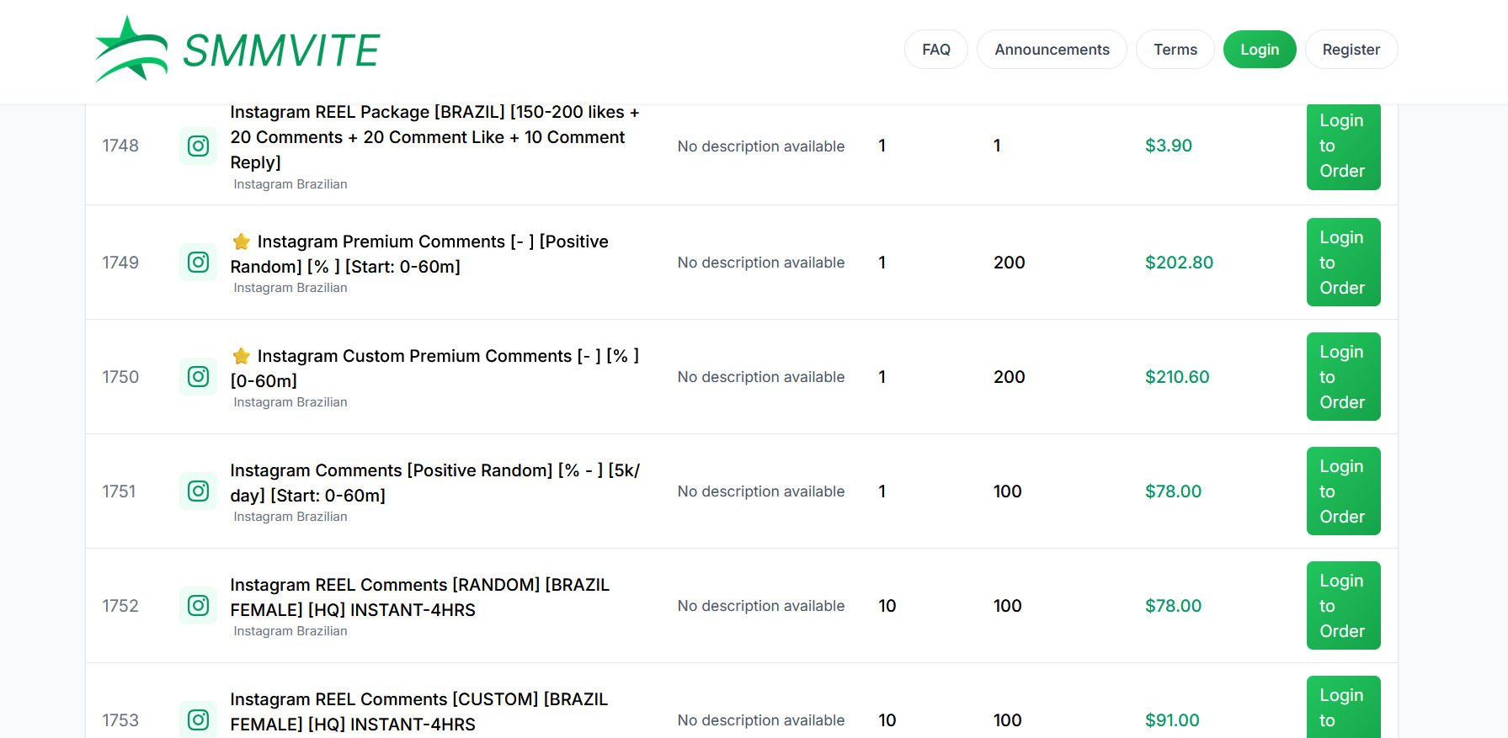Open the Register page
Screen dimensions: 1508x738
pos(1351,50)
